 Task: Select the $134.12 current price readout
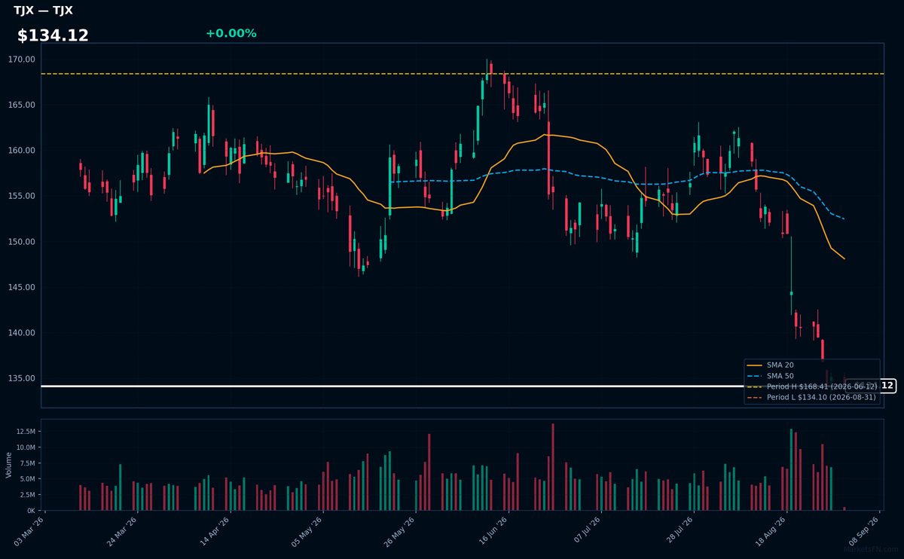[x=53, y=35]
